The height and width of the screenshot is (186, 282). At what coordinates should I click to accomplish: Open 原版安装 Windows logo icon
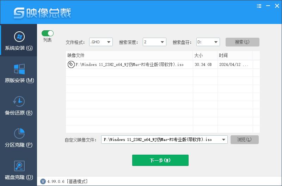pos(19,69)
